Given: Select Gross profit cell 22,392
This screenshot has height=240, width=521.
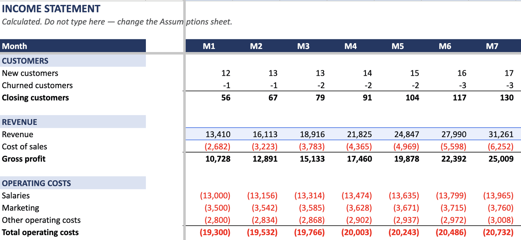Looking at the screenshot, I should coord(454,159).
